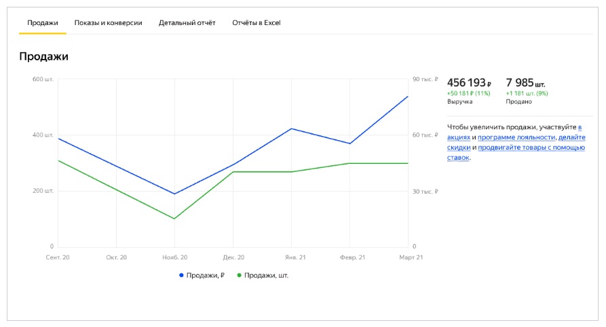Screen dimensions: 606x327
Task: Click the 'Окт. 20' axis label
Action: (x=117, y=258)
